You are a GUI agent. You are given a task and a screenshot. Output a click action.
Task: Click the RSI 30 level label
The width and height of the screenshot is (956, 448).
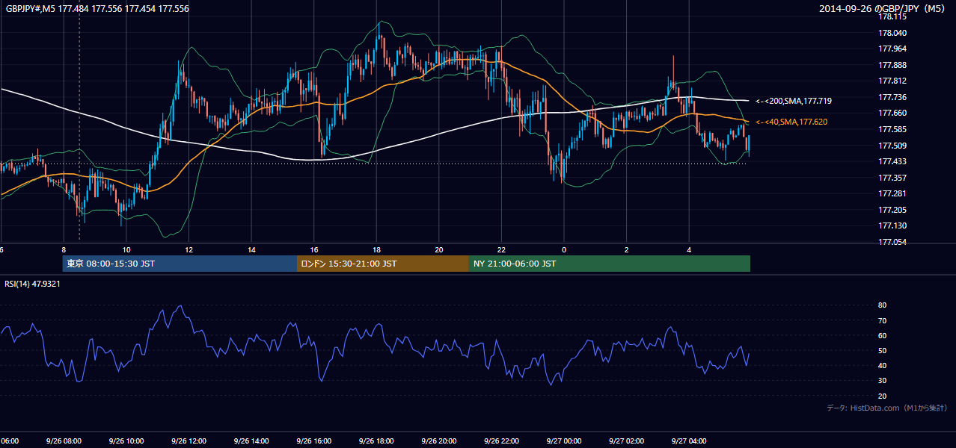(x=882, y=381)
